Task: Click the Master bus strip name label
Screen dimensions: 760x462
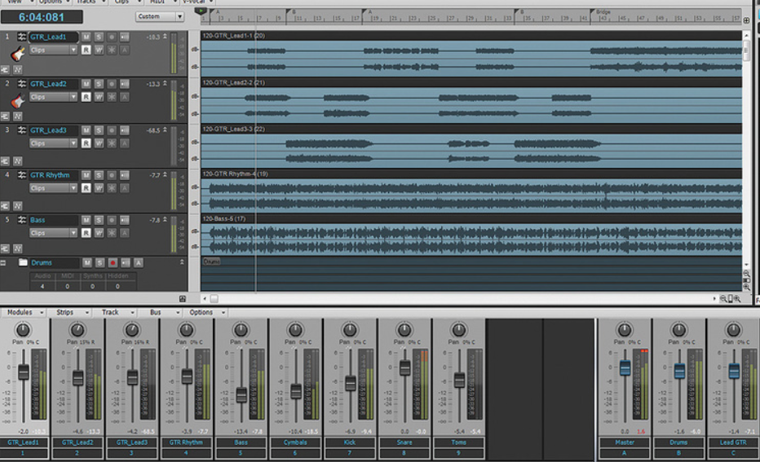Action: click(x=625, y=442)
